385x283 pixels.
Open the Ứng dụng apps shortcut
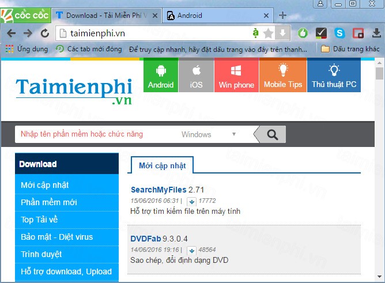pyautogui.click(x=27, y=49)
